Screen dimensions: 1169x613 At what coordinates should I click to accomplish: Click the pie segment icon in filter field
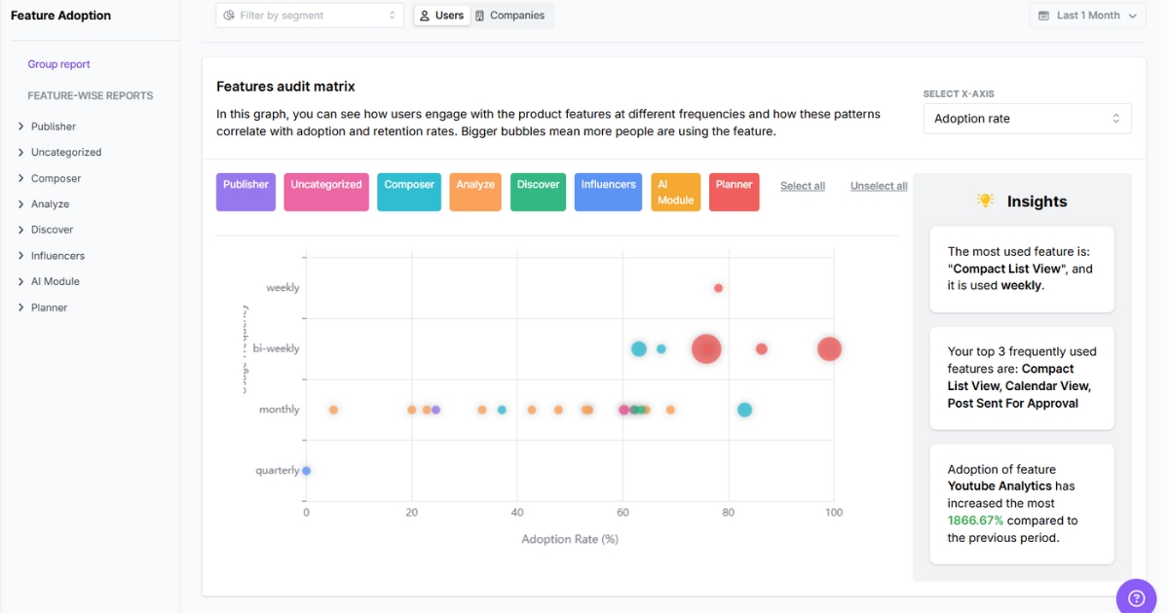tap(228, 15)
